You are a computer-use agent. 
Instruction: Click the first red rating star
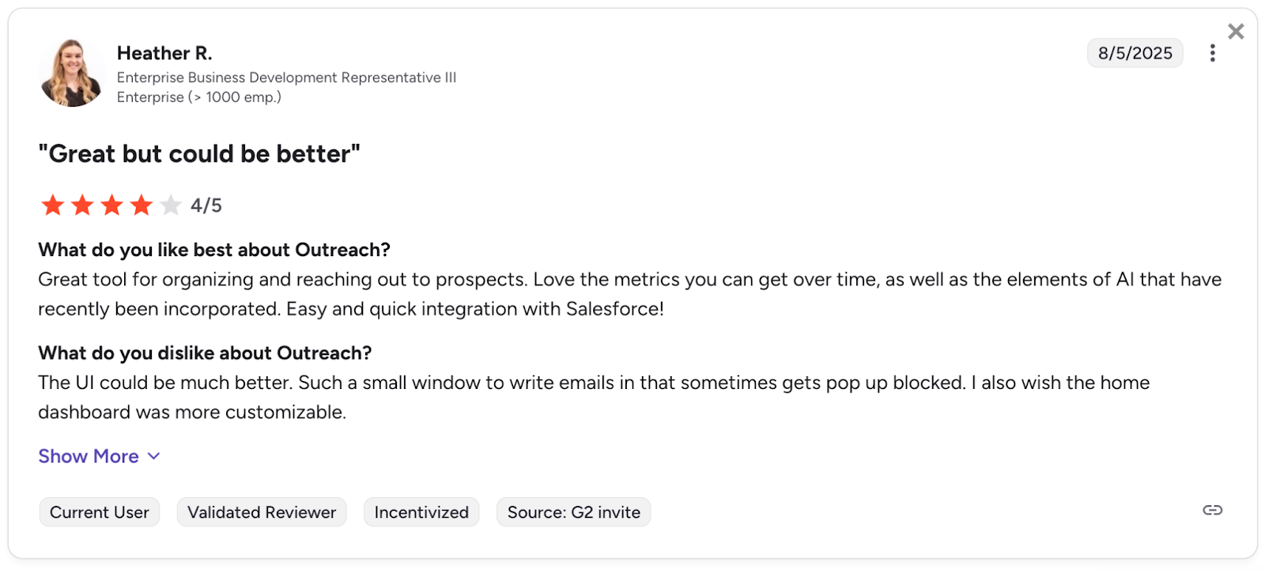pos(53,206)
